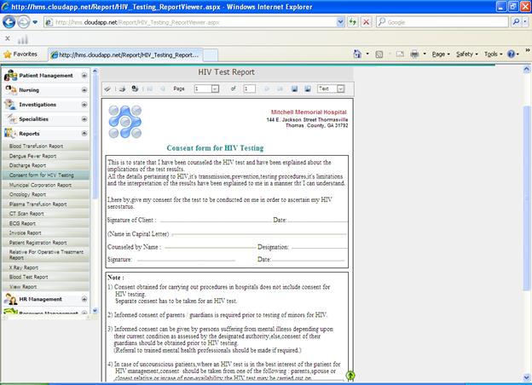The height and width of the screenshot is (385, 532).
Task: Open the browser Safety menu
Action: [467, 54]
